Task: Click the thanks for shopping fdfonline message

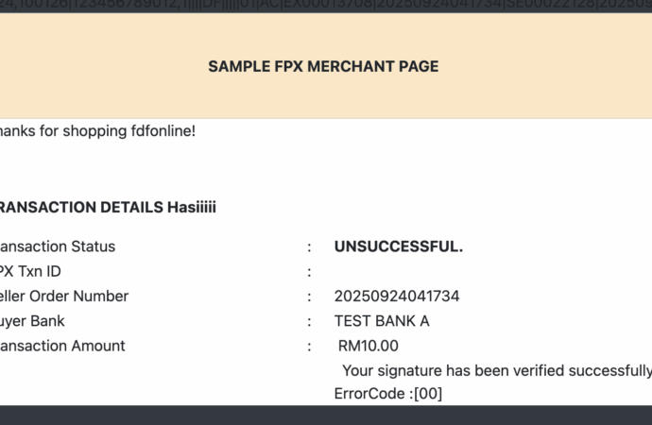Action: [96, 130]
